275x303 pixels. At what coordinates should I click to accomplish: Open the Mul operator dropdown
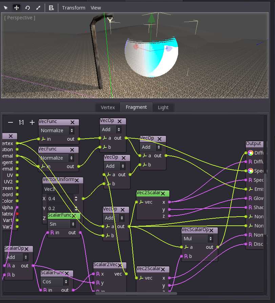197,239
